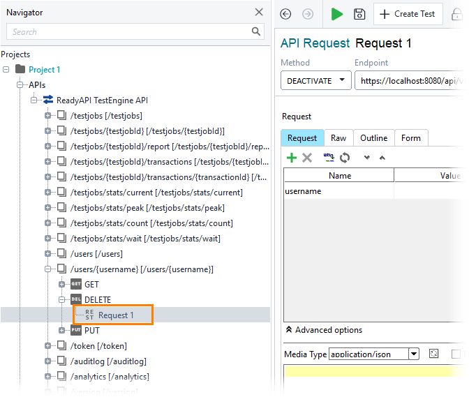This screenshot has width=469, height=397.
Task: Switch to the Outline tab
Action: [373, 138]
